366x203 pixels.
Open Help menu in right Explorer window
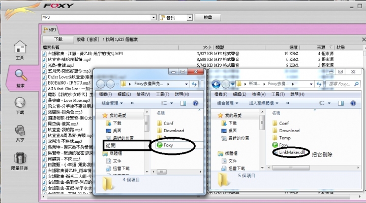pyautogui.click(x=297, y=94)
